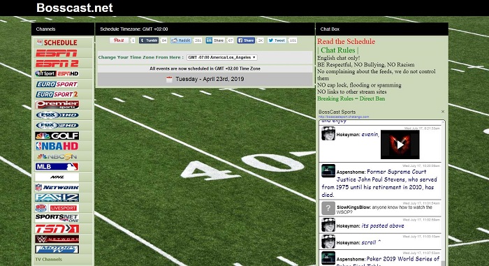The image size is (489, 266).
Task: Open the Eurosport 2 channel logo
Action: pyautogui.click(x=57, y=94)
